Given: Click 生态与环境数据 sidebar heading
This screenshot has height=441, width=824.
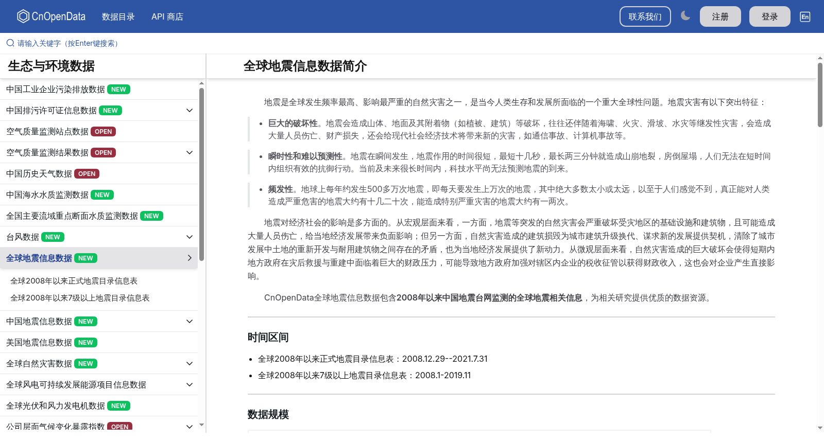Looking at the screenshot, I should pos(51,66).
